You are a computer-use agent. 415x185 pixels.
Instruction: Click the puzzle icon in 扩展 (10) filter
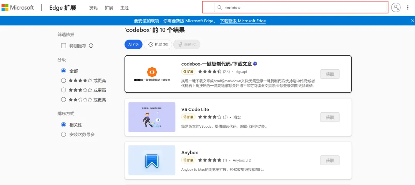[x=151, y=45]
